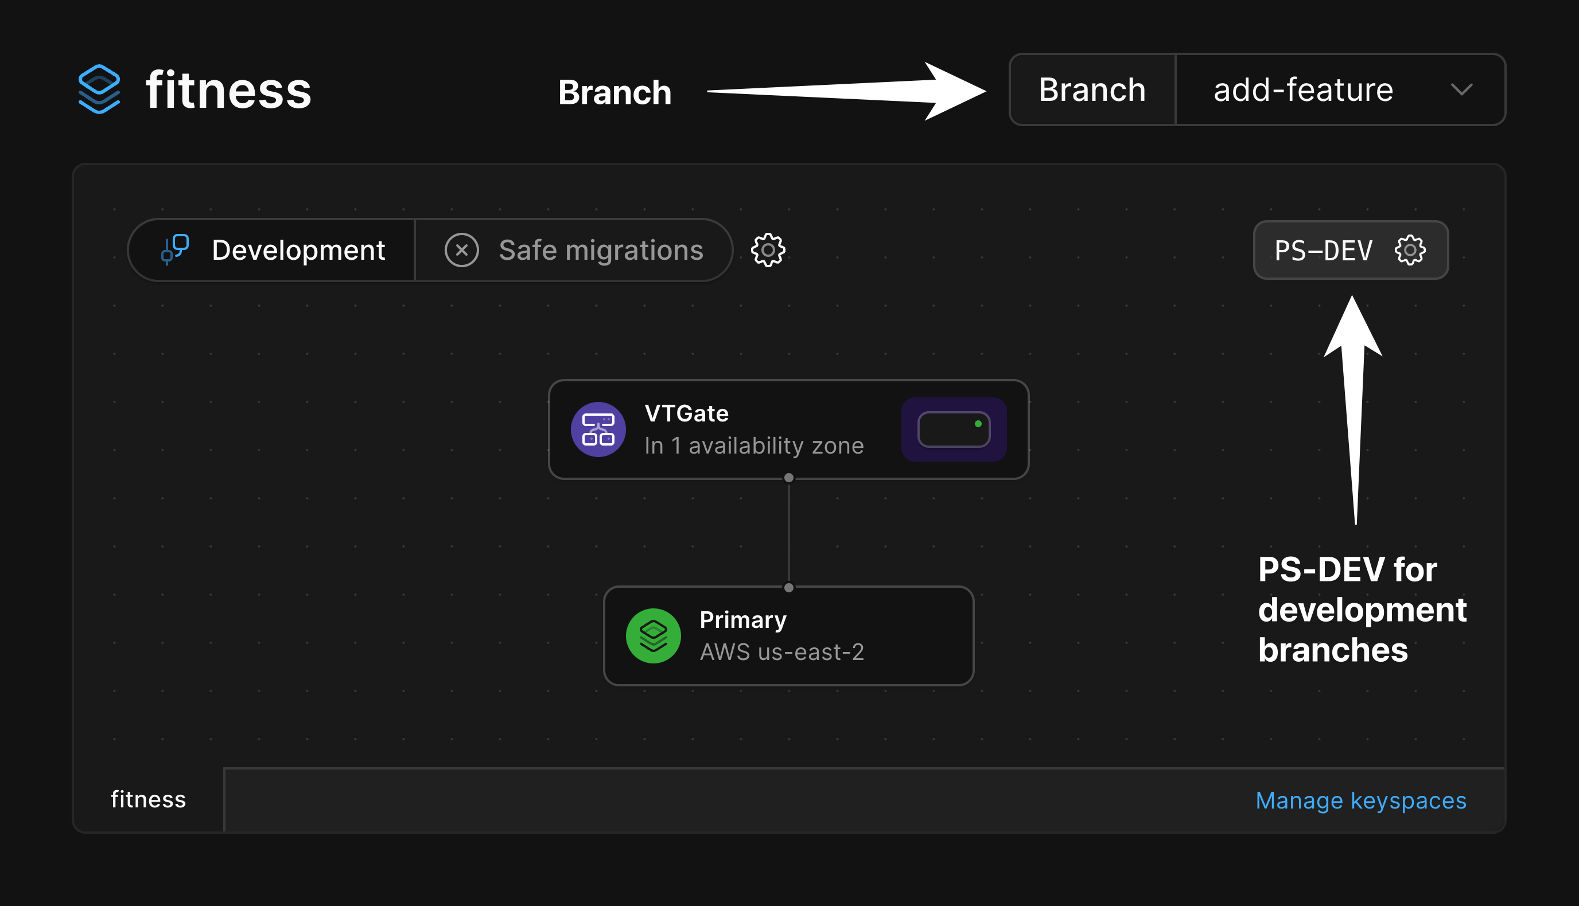Select the VTGate availability zone card
The image size is (1579, 906).
point(788,429)
